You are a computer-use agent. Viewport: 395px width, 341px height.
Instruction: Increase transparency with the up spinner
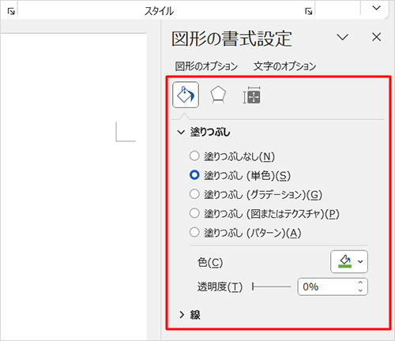click(x=360, y=283)
